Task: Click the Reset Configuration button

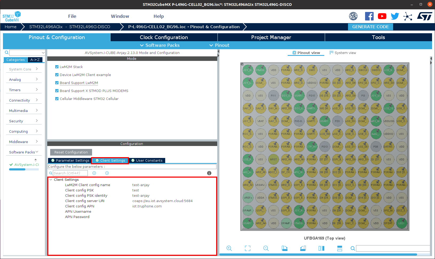Action: point(71,152)
